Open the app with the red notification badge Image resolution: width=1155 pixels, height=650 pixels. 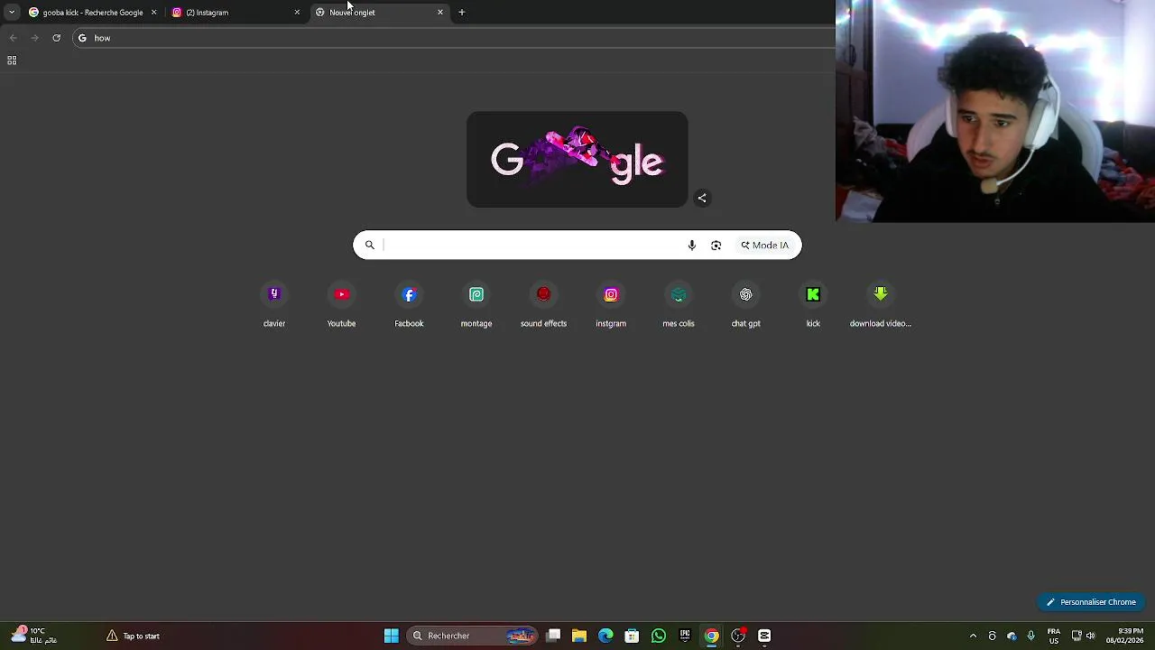[x=738, y=636]
